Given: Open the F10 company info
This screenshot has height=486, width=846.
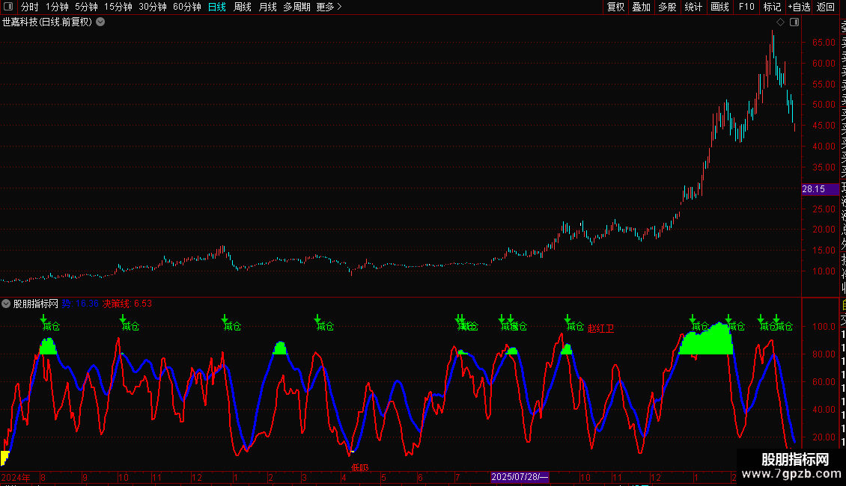Looking at the screenshot, I should (x=746, y=7).
